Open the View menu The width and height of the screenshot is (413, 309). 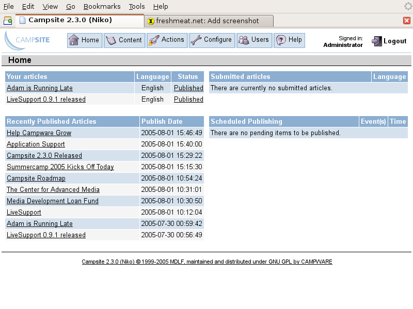(50, 6)
